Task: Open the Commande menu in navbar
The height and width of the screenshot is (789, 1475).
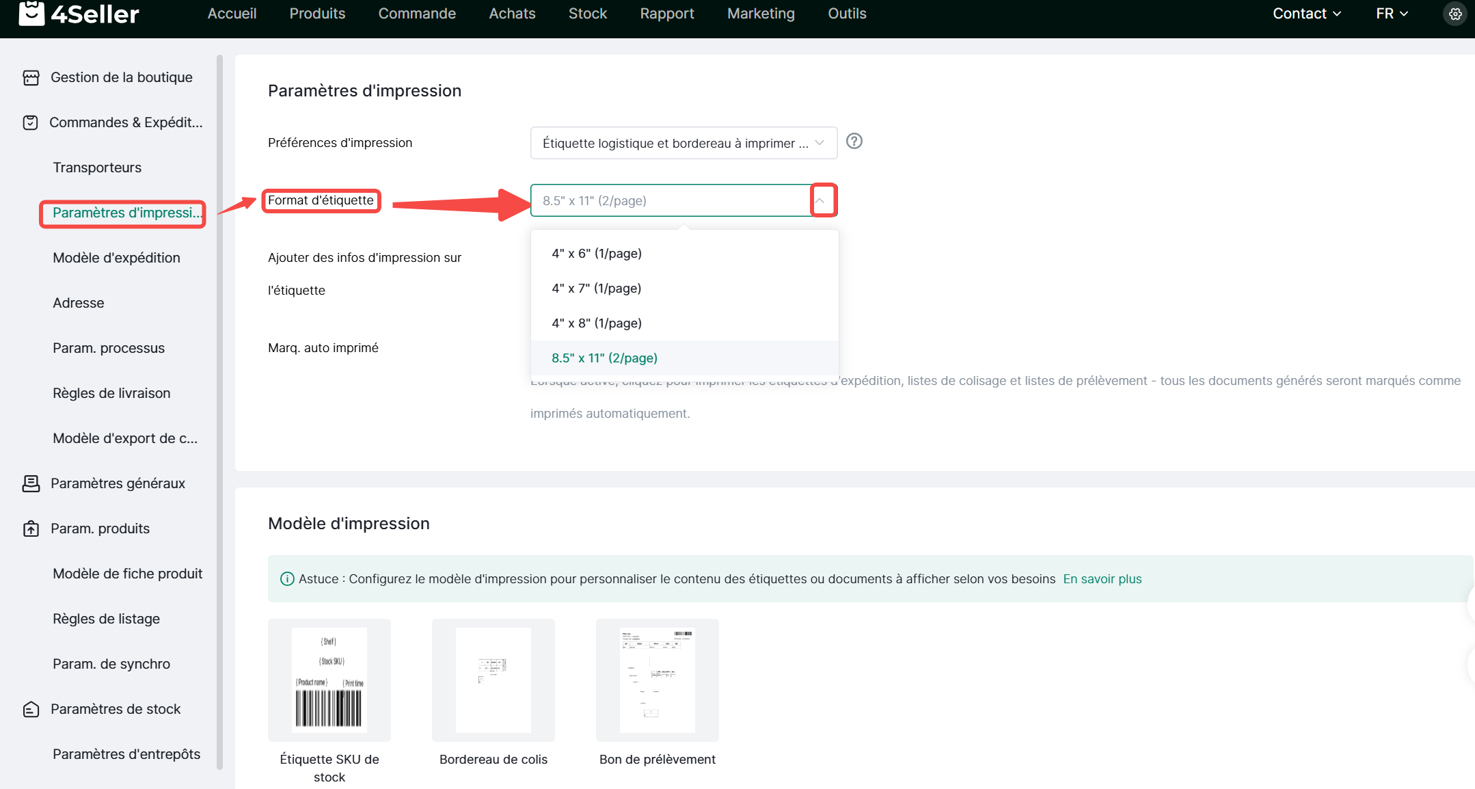Action: click(417, 14)
